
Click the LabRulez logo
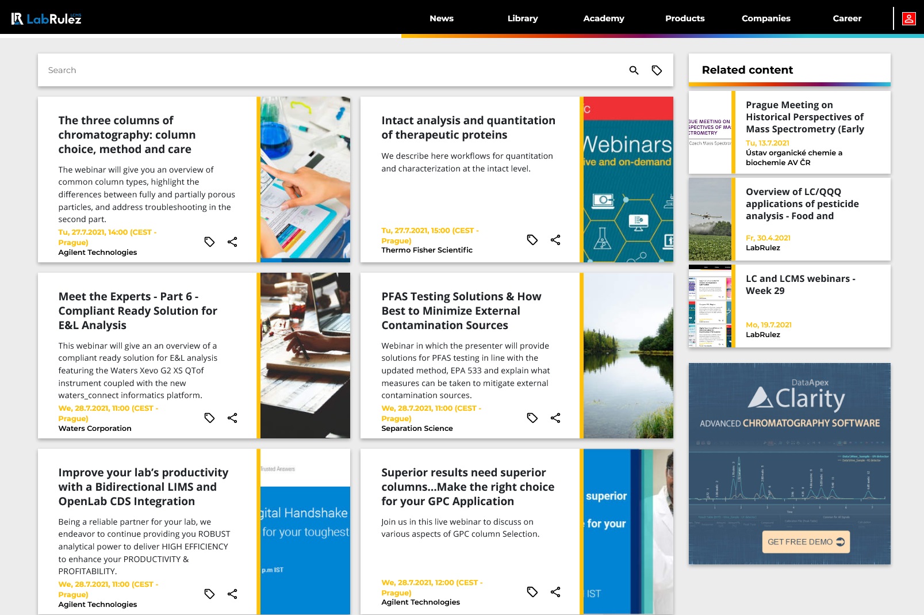tap(47, 18)
